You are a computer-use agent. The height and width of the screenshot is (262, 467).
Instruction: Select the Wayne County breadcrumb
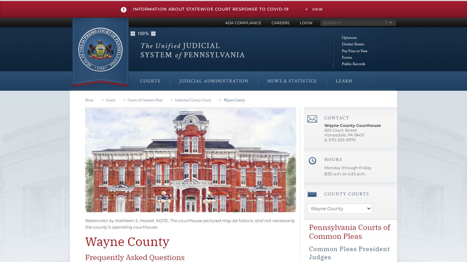click(234, 100)
